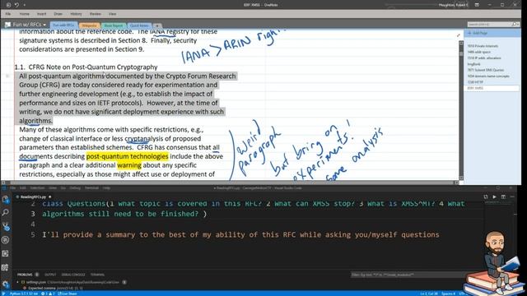The height and width of the screenshot is (296, 527).
Task: Open the 7230 HTTP page
Action: coord(475,82)
